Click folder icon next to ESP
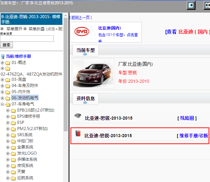 click(x=13, y=123)
